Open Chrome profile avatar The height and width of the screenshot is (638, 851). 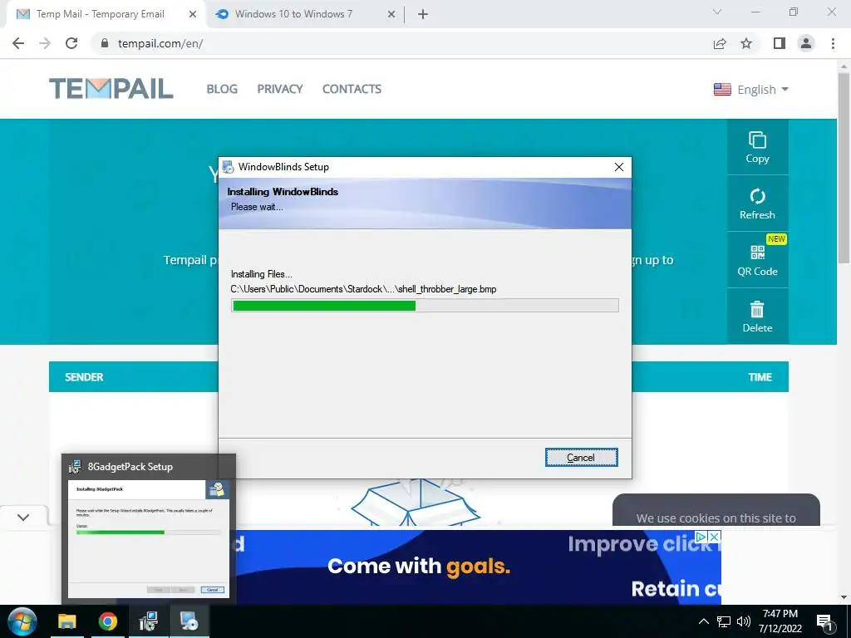click(806, 43)
